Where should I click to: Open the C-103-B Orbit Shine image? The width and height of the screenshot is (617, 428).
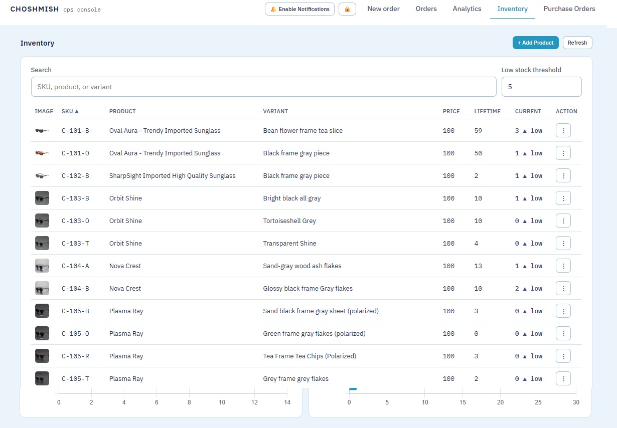click(42, 198)
